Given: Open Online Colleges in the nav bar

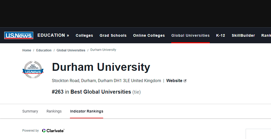Looking at the screenshot, I should pyautogui.click(x=149, y=35).
